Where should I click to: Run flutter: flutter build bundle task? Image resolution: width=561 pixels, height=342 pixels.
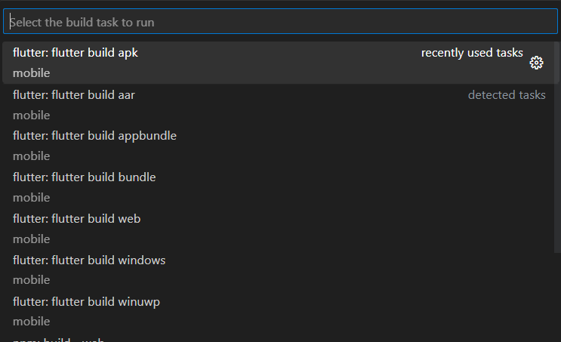[x=280, y=187]
